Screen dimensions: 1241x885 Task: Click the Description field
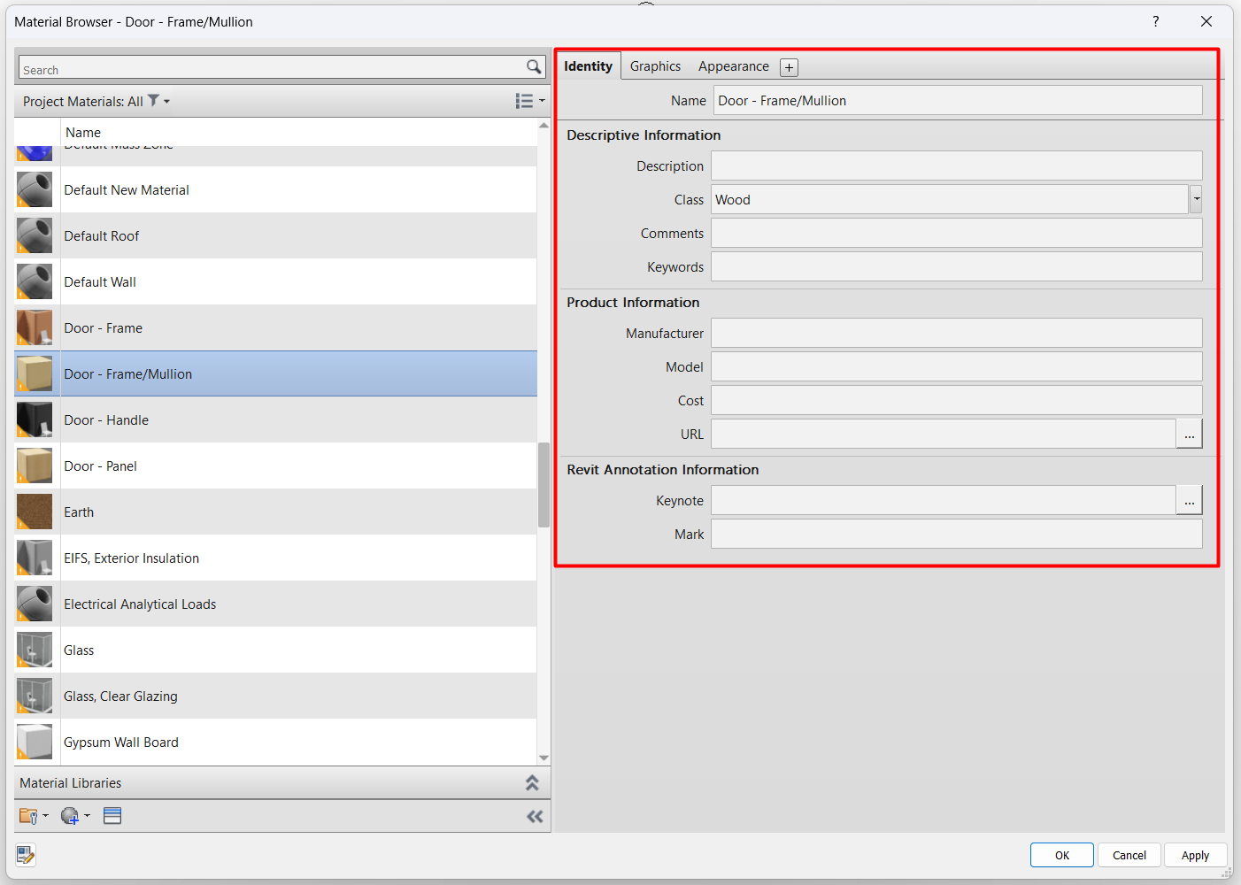point(957,165)
